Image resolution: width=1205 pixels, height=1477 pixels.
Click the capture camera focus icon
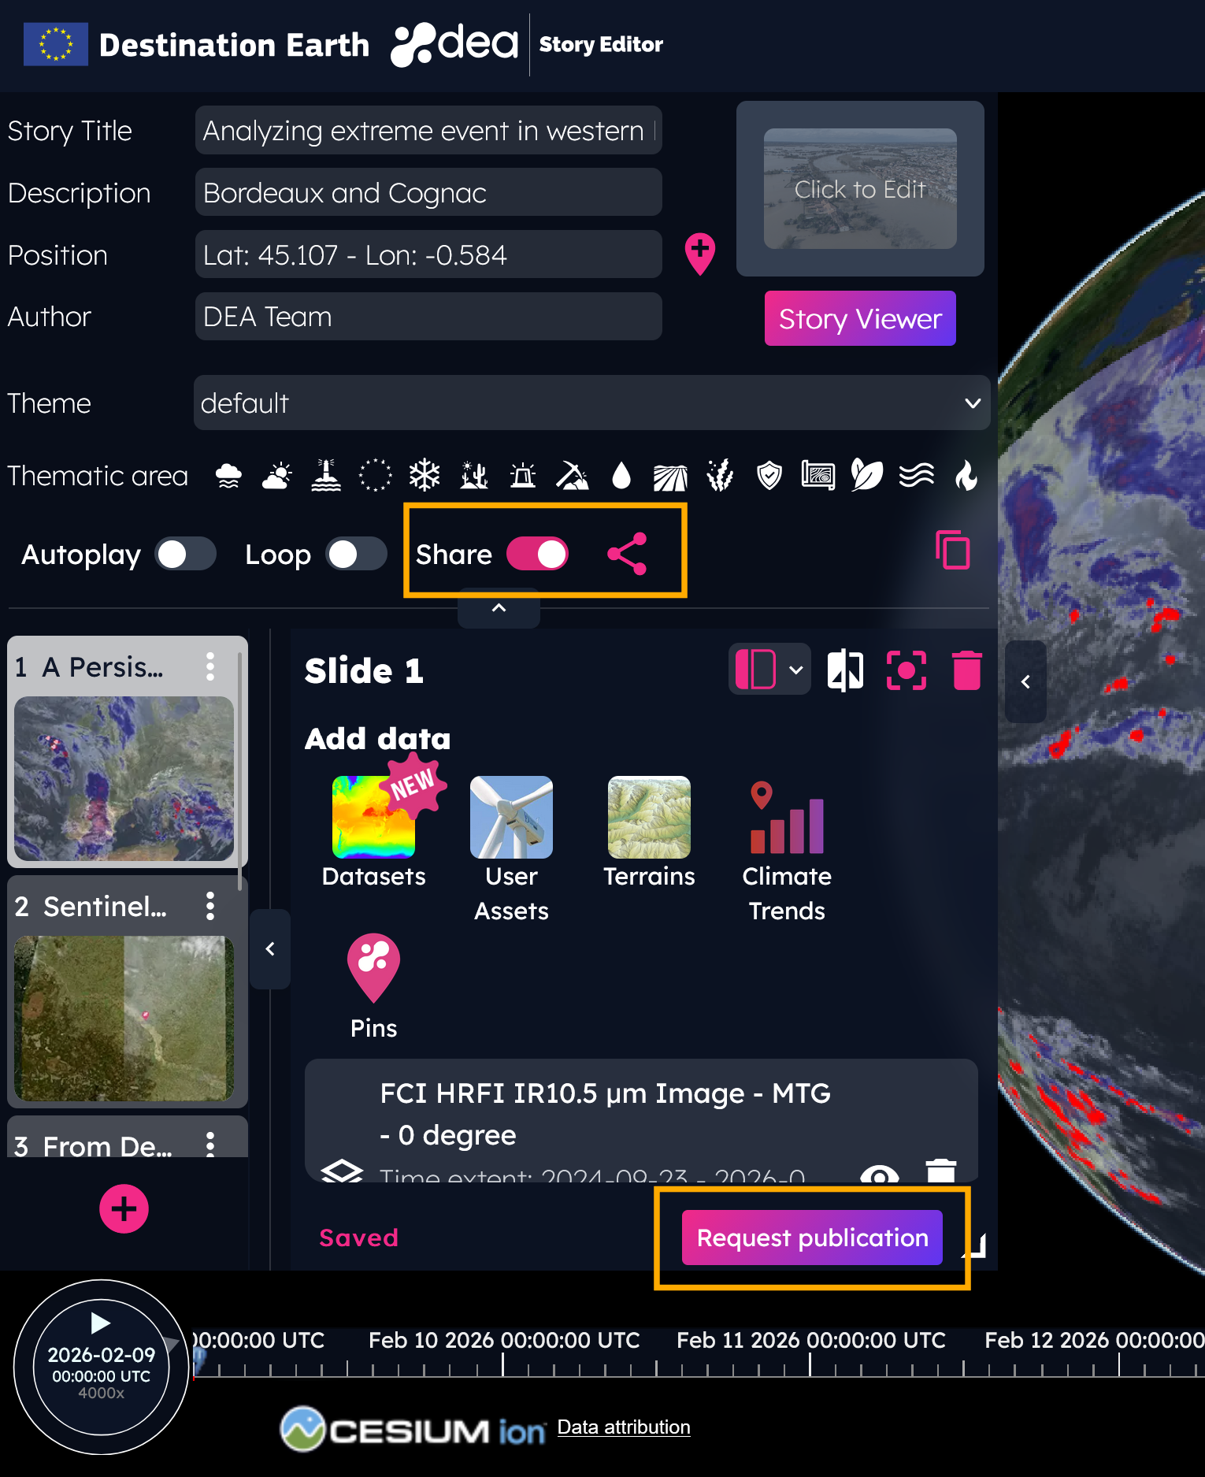(x=906, y=670)
